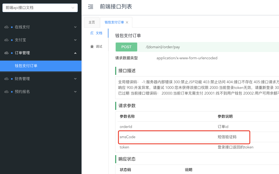Image resolution: width=279 pixels, height=174 pixels.
Task: Click the bug icon next to 调试
Action: (x=92, y=47)
